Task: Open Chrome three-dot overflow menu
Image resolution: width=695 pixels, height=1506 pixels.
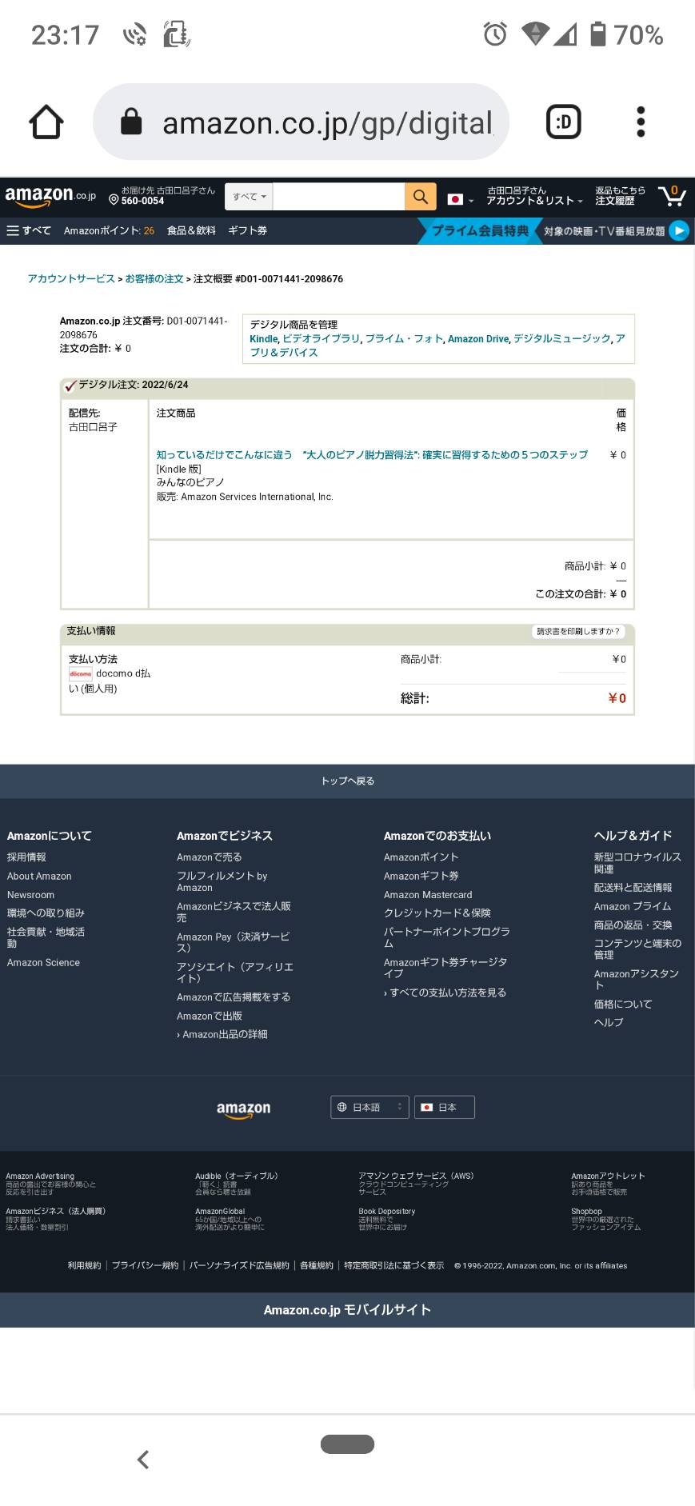Action: tap(641, 122)
